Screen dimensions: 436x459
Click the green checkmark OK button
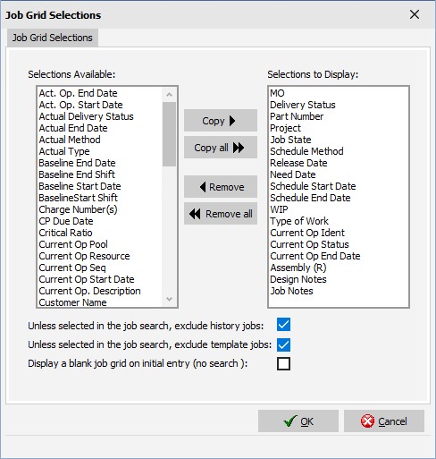pyautogui.click(x=298, y=421)
